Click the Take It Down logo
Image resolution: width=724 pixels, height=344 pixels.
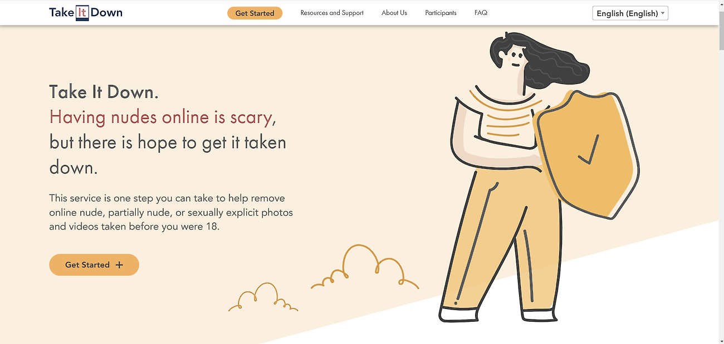pos(86,13)
